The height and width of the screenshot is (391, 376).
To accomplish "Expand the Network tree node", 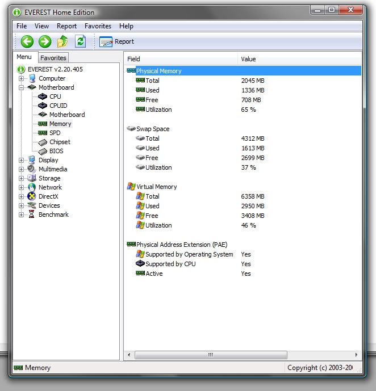I will click(x=21, y=187).
